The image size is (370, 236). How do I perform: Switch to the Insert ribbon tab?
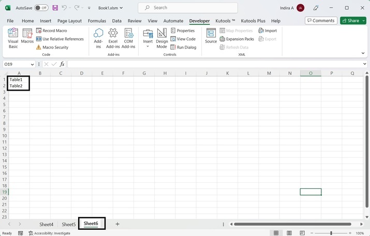coord(46,21)
